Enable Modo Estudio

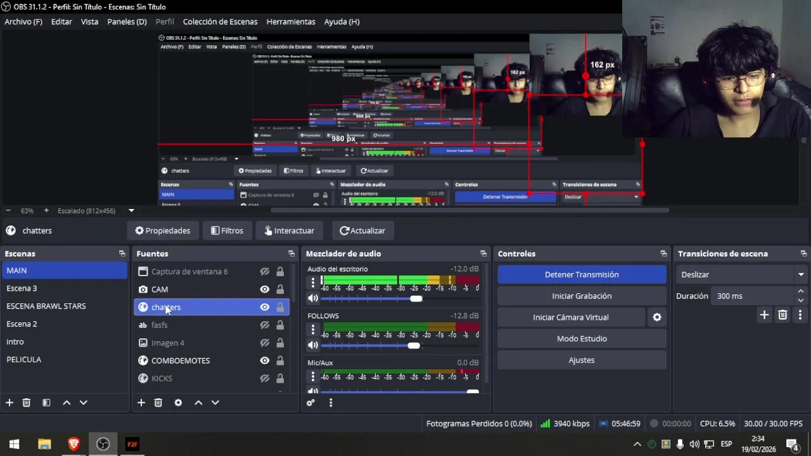(x=582, y=339)
